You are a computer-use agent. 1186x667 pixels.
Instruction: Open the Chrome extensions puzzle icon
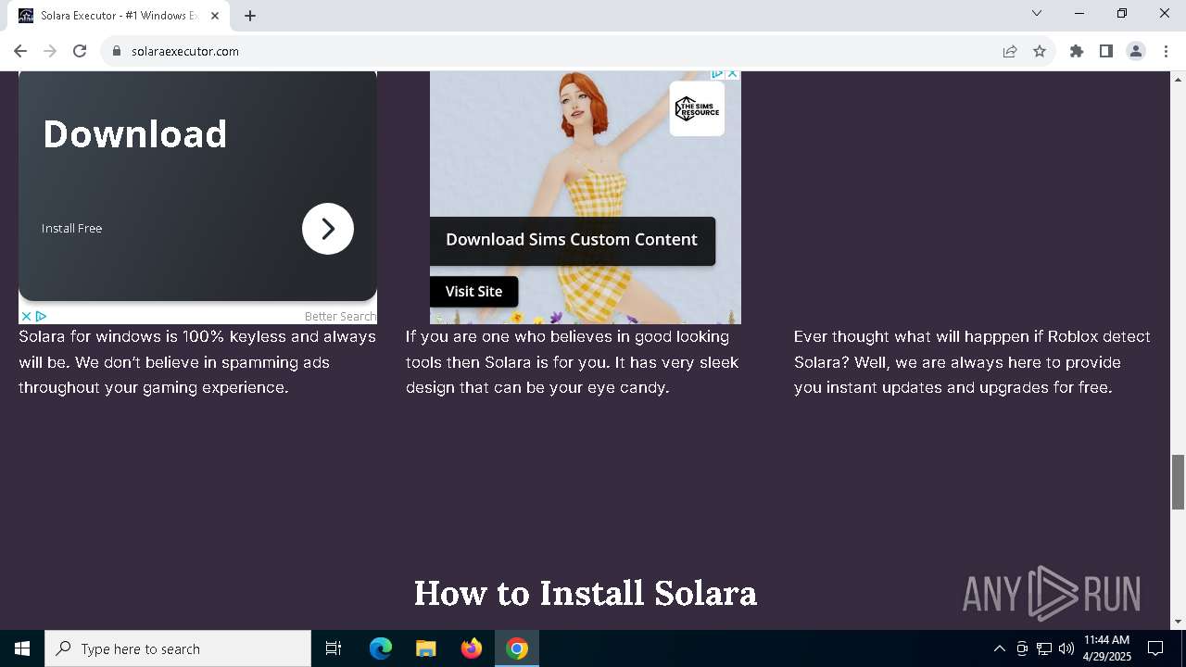point(1077,51)
